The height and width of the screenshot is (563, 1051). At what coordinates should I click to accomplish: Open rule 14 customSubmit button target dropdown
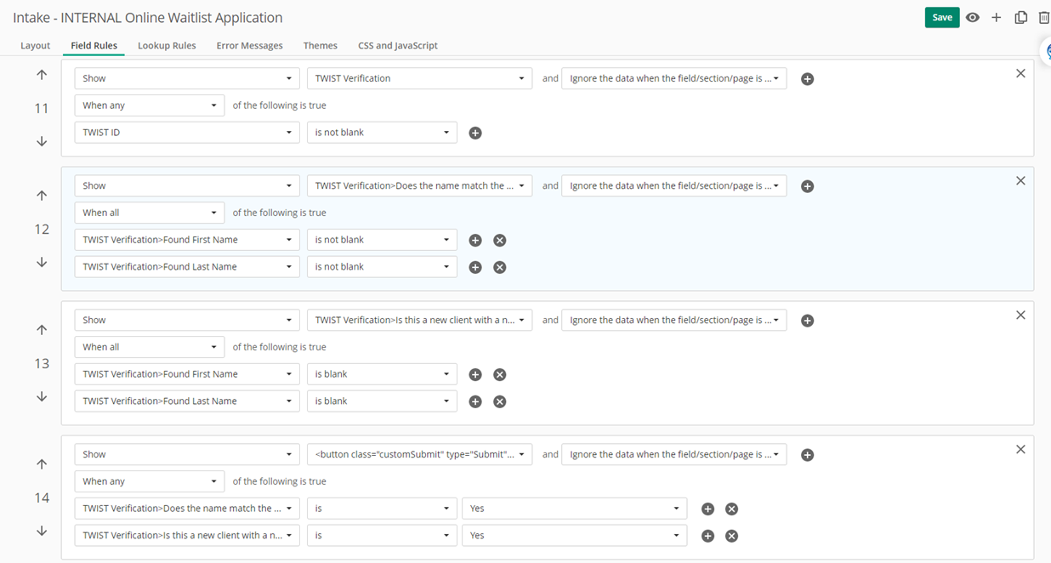point(419,454)
